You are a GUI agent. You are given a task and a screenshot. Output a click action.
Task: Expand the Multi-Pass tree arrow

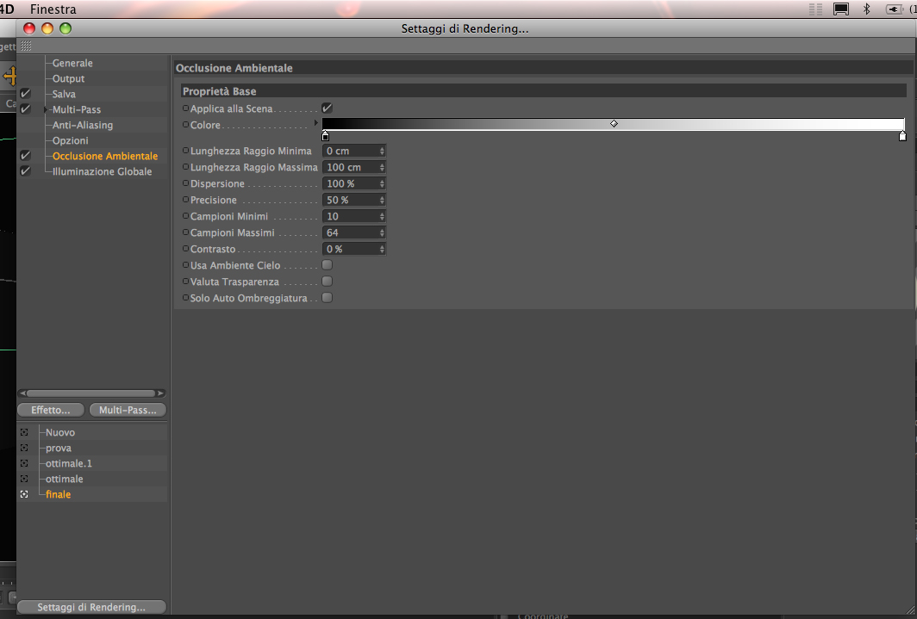pos(46,109)
